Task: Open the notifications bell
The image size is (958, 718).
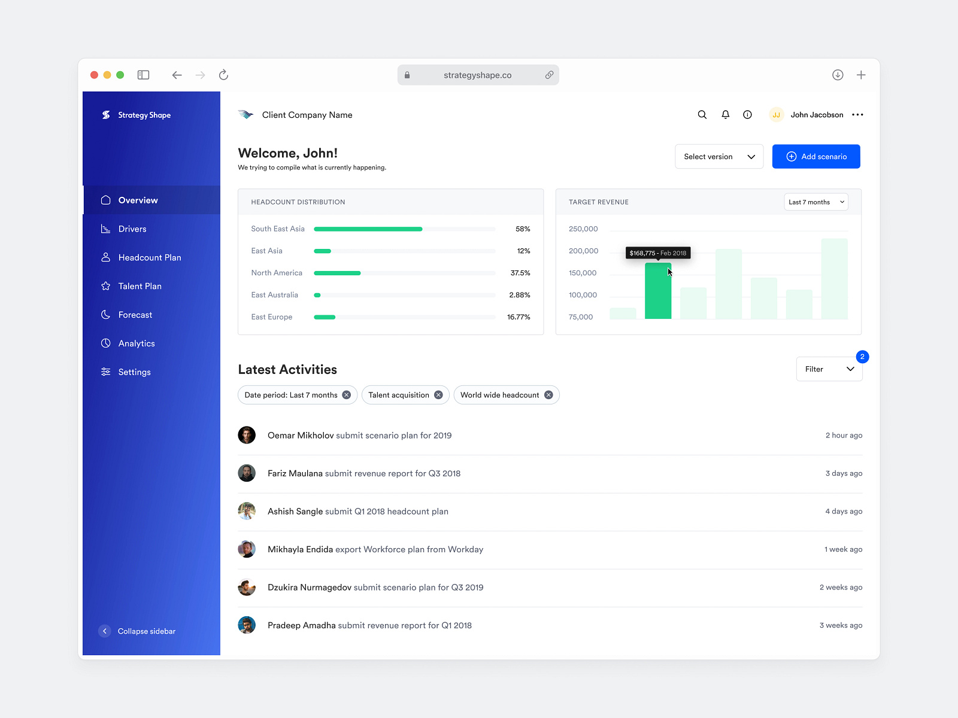Action: pyautogui.click(x=725, y=114)
